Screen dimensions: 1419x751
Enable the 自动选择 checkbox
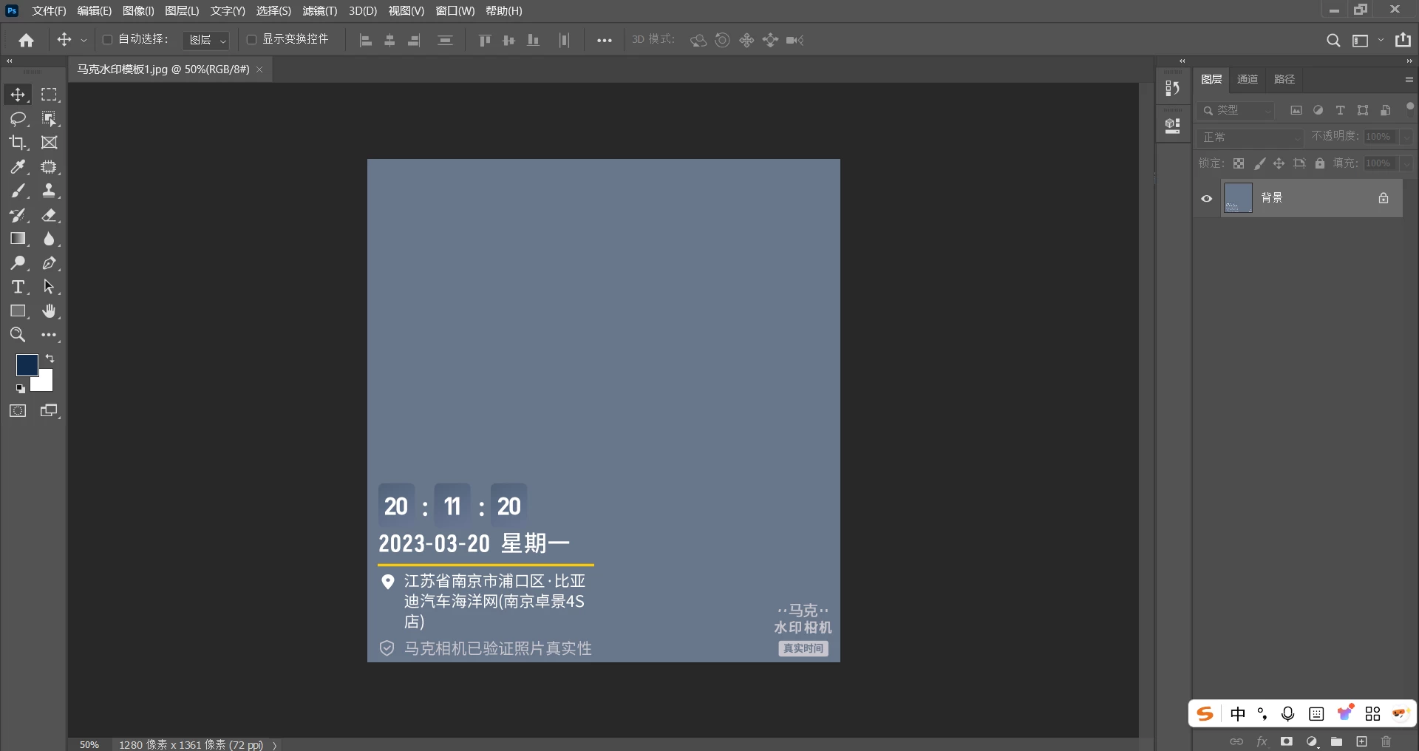coord(107,40)
